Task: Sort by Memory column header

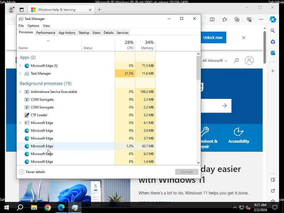Action: (145, 45)
